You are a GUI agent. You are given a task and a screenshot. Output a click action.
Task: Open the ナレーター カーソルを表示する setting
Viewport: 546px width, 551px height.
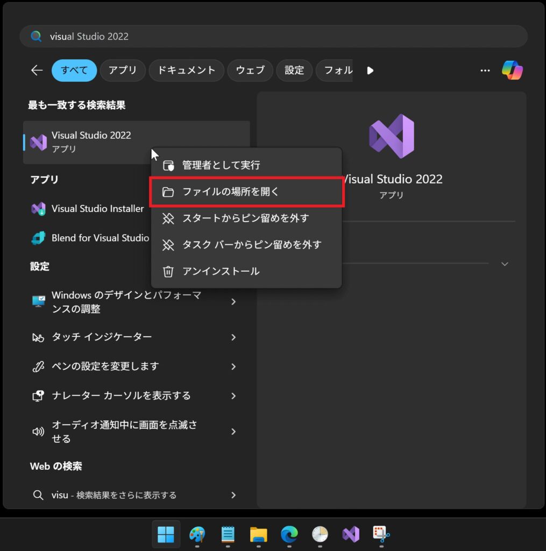tap(136, 396)
